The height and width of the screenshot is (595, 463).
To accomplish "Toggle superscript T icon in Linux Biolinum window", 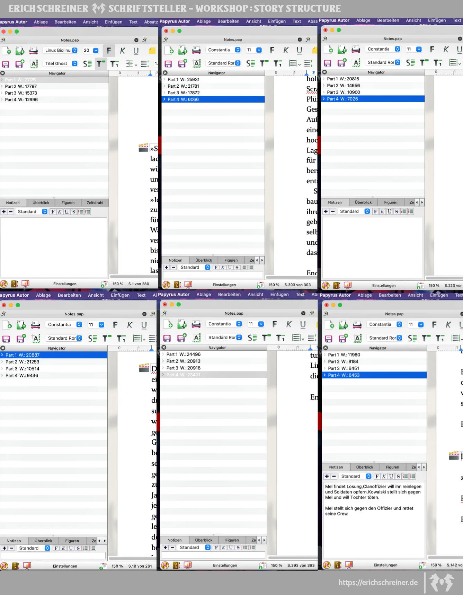I will click(x=101, y=64).
